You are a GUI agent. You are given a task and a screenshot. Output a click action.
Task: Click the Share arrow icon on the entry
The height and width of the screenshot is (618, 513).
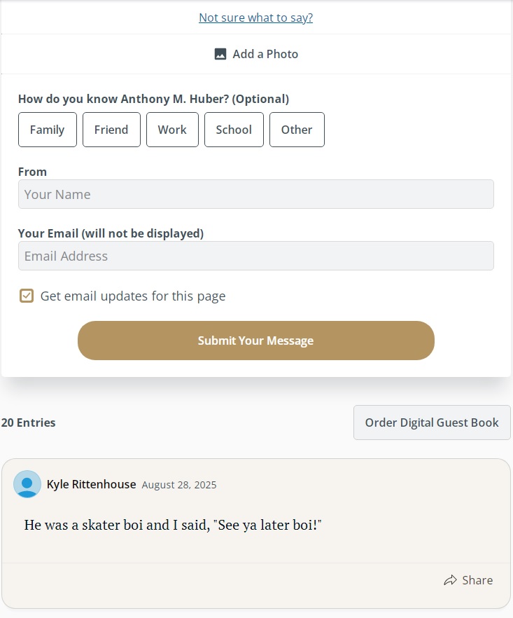point(451,580)
